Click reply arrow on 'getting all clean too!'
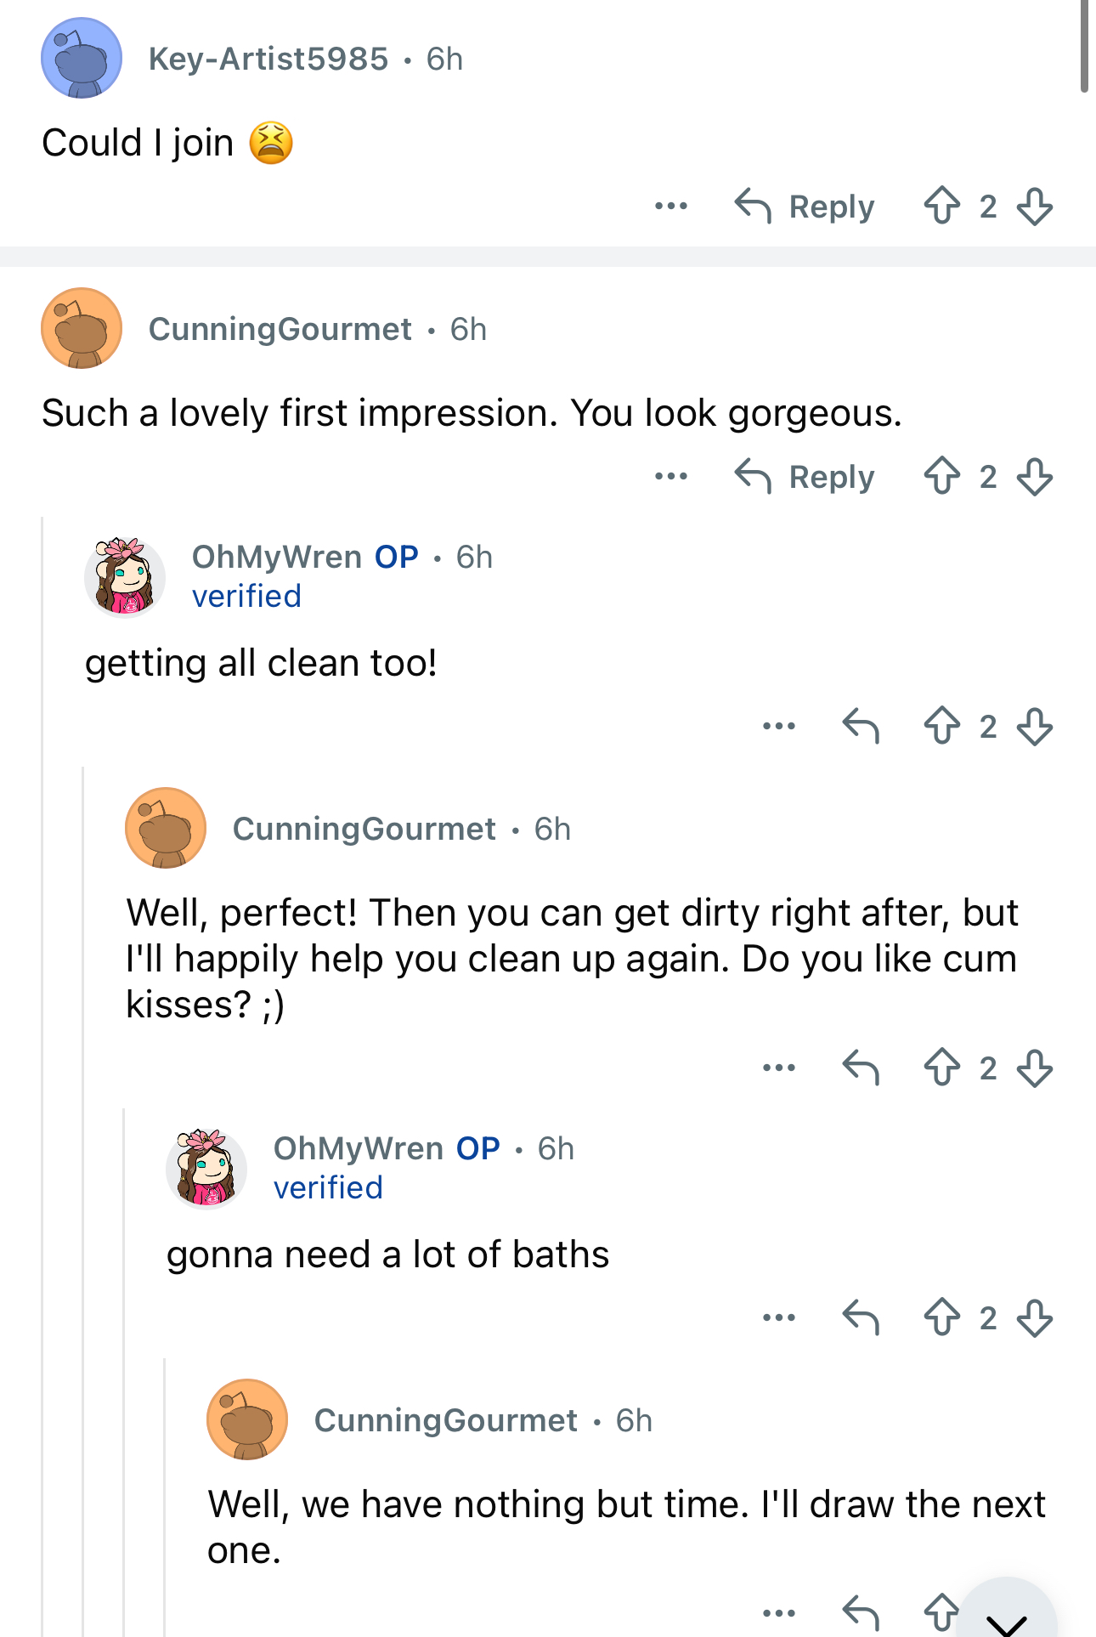 coord(860,726)
